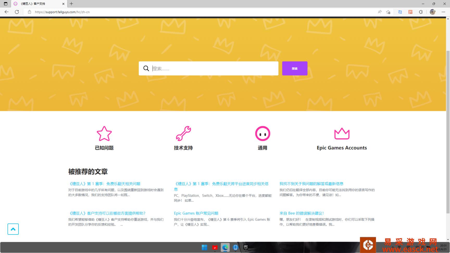The height and width of the screenshot is (253, 450).
Task: Open the Edge Settings and more menu
Action: click(443, 12)
